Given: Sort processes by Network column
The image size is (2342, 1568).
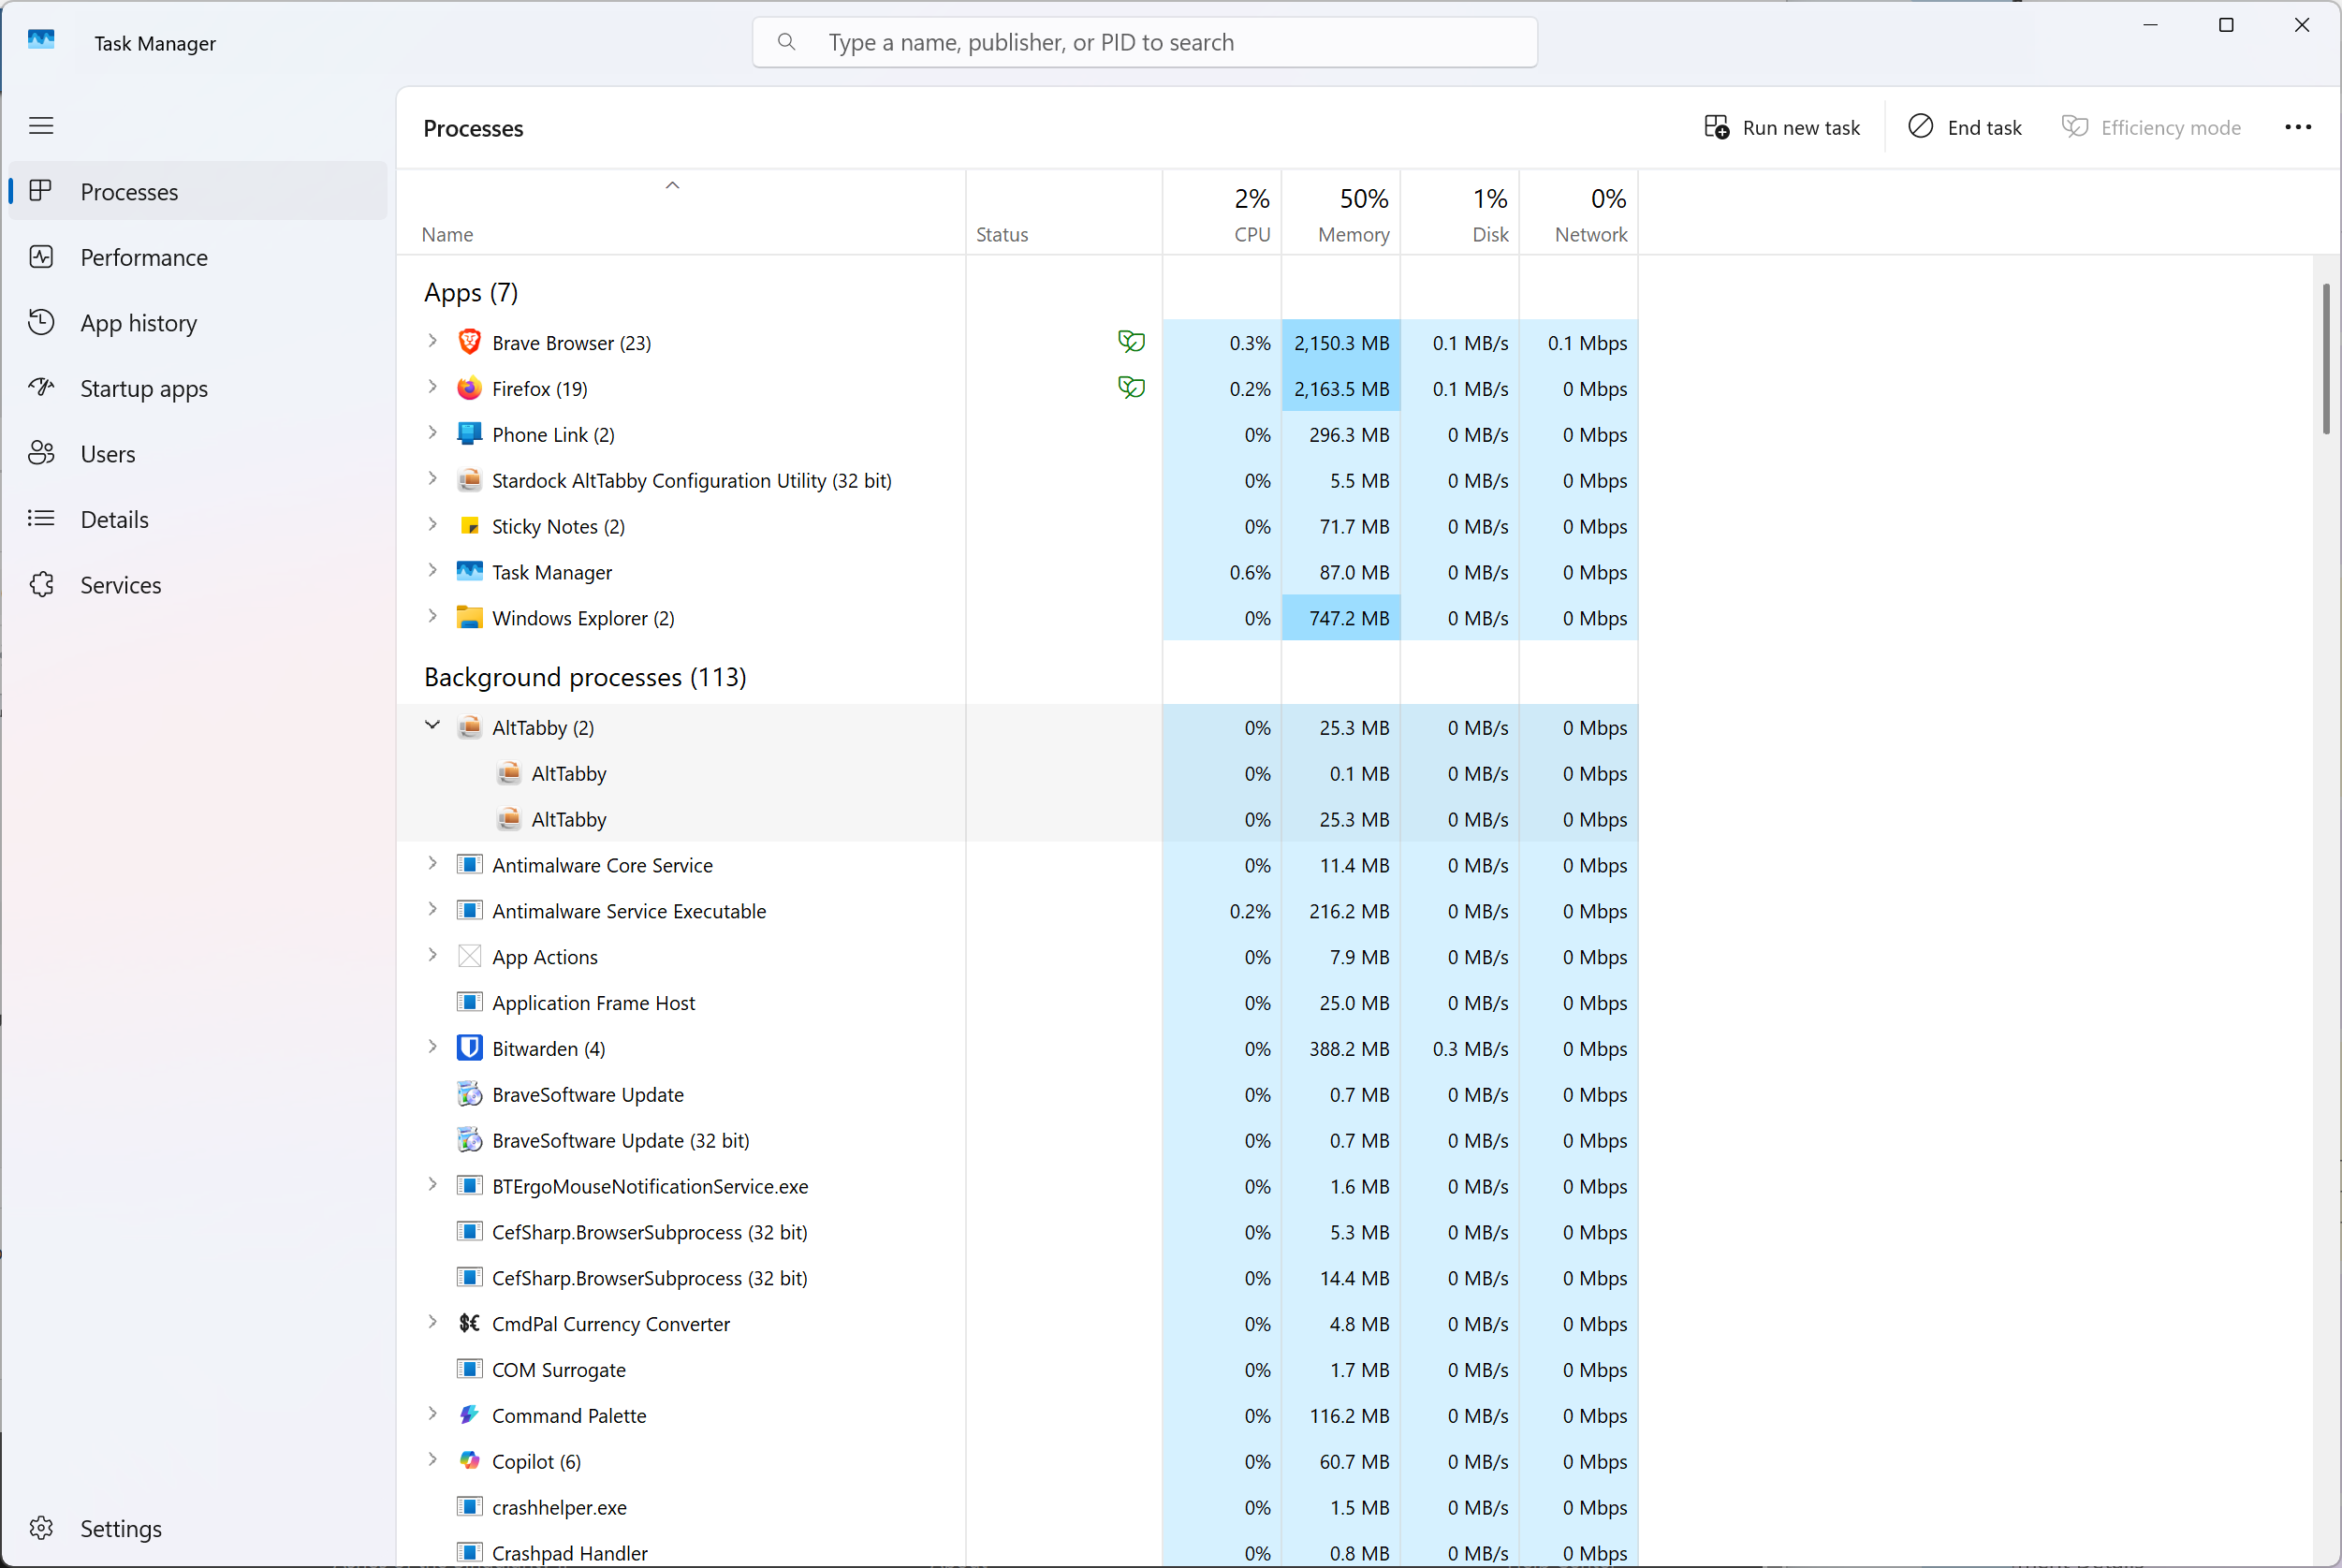Looking at the screenshot, I should [x=1579, y=212].
